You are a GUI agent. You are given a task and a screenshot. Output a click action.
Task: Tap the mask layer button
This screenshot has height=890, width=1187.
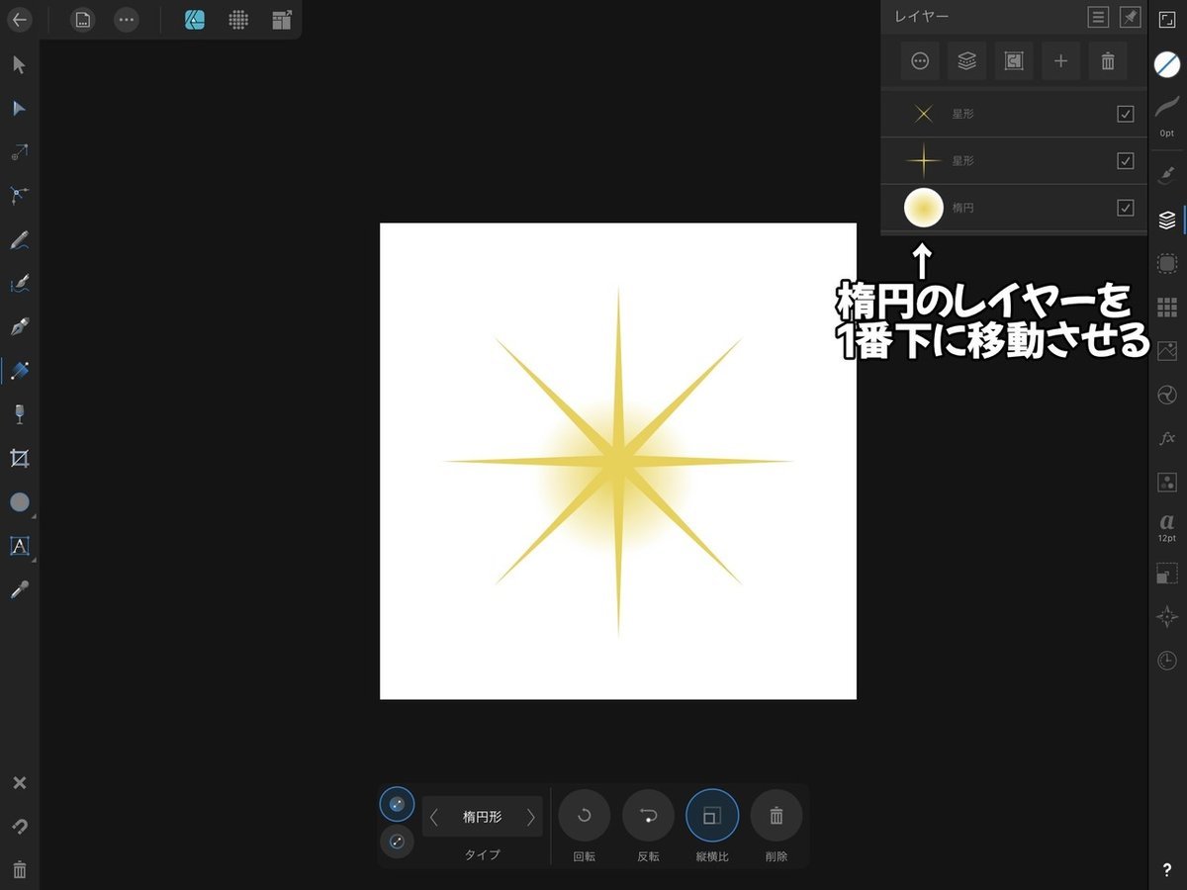tap(1014, 61)
